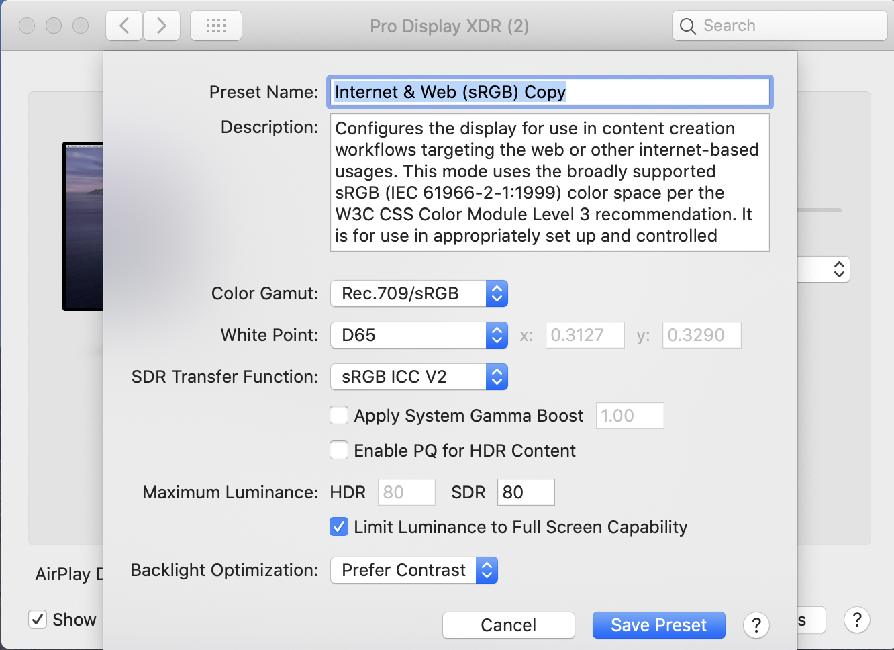Click Cancel to dismiss the preset sheet

coord(509,625)
